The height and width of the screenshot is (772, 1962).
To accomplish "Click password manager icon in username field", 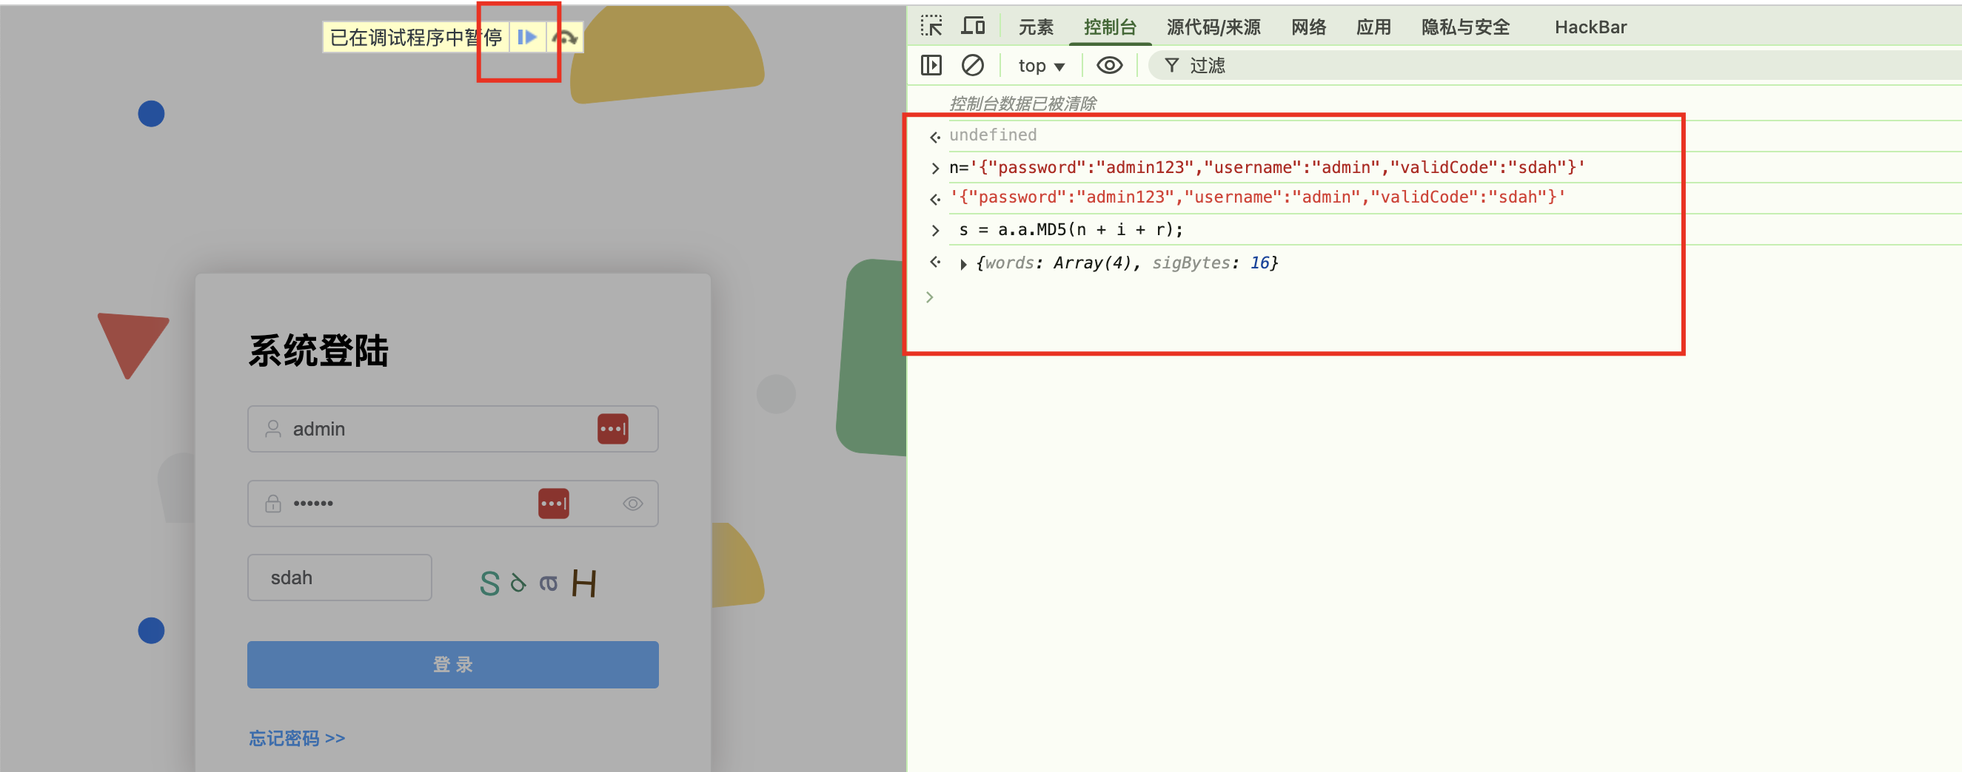I will tap(612, 429).
